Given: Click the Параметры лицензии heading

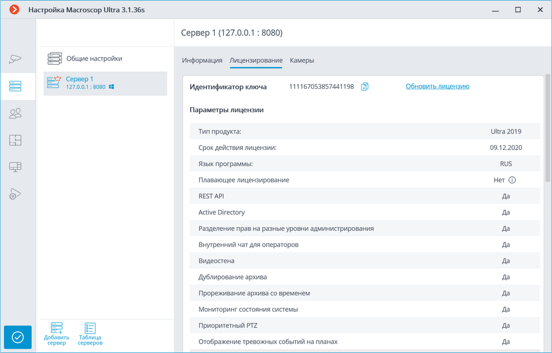Looking at the screenshot, I should point(227,110).
